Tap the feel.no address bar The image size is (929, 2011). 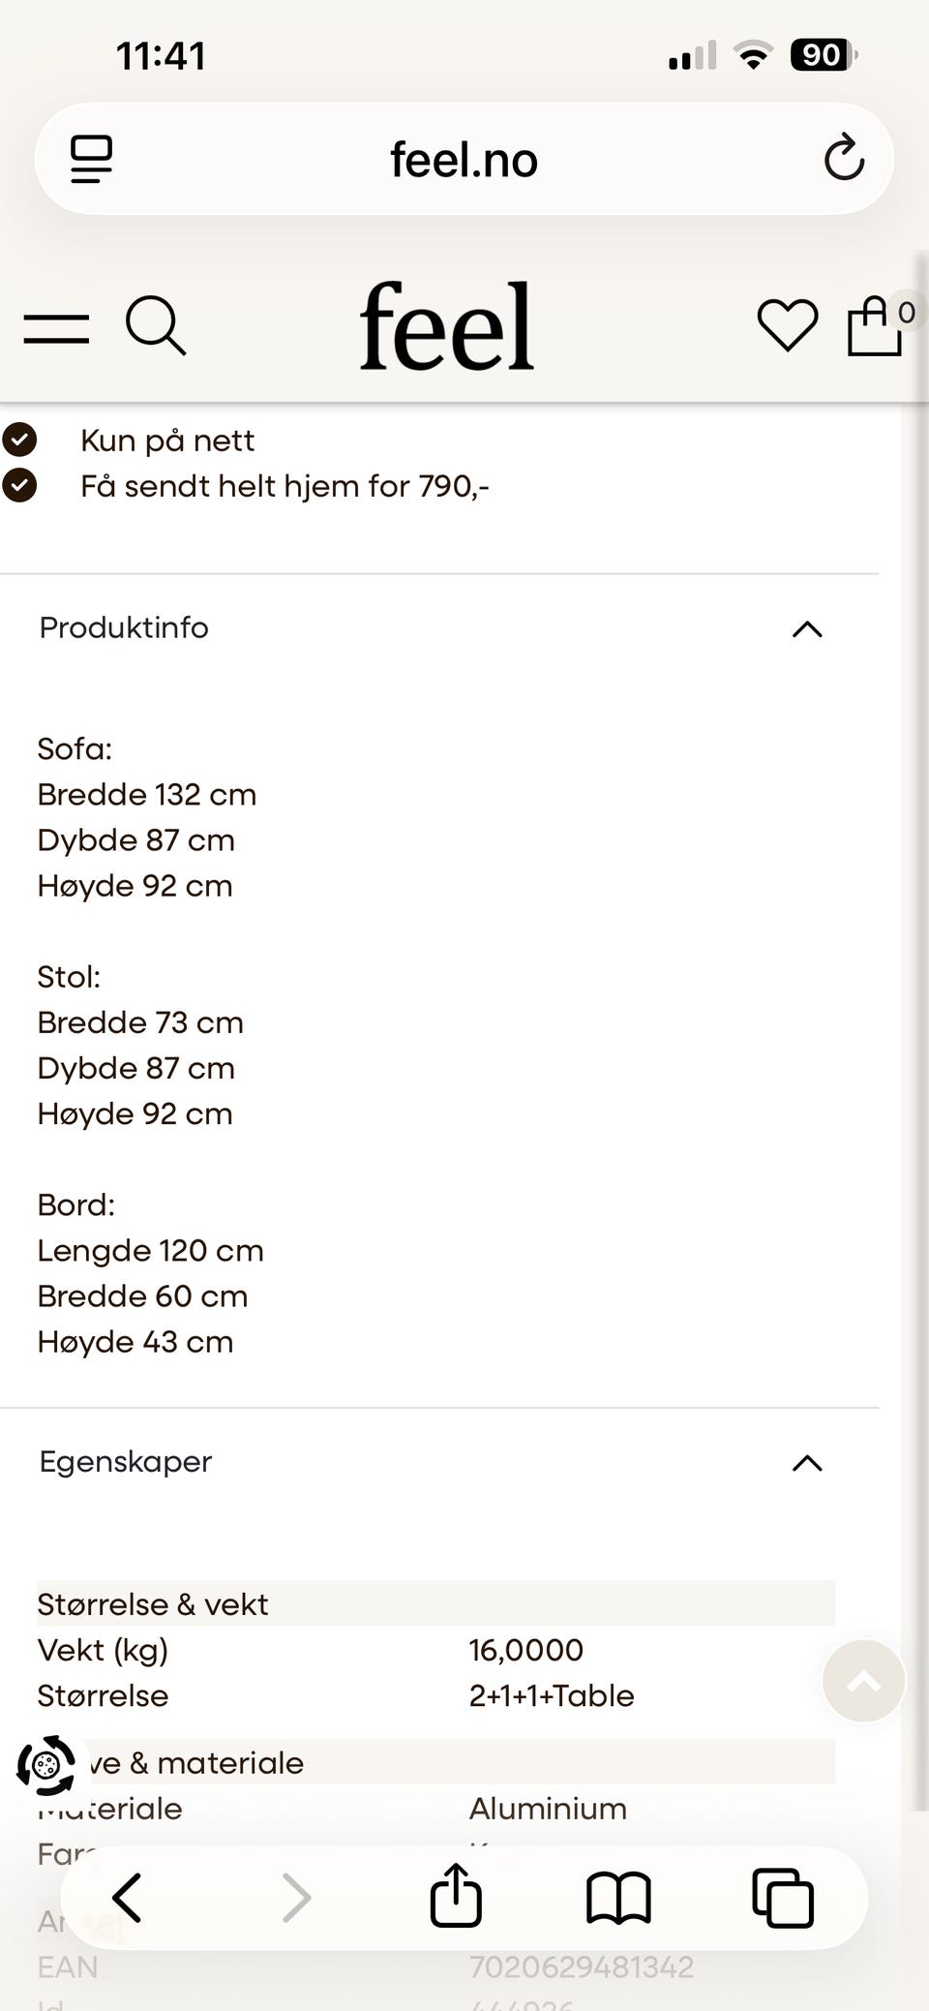[464, 159]
